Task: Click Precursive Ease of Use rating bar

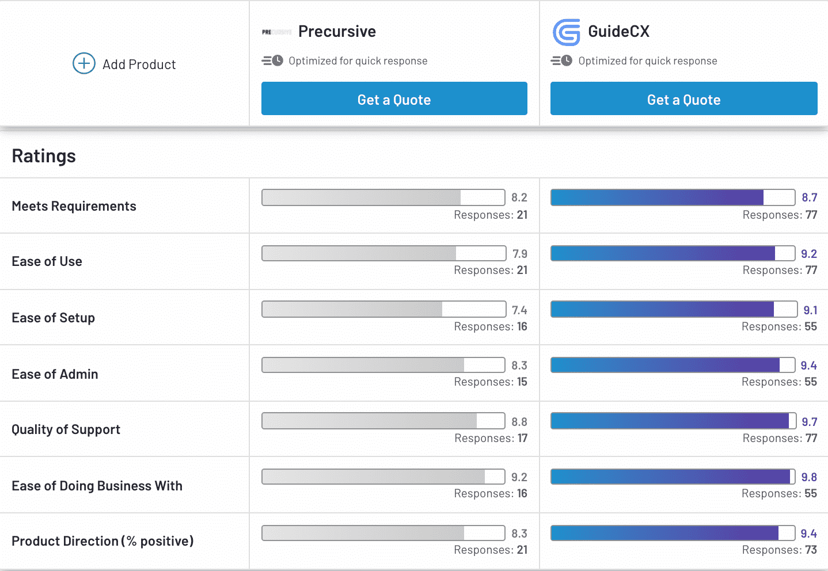Action: coord(384,253)
